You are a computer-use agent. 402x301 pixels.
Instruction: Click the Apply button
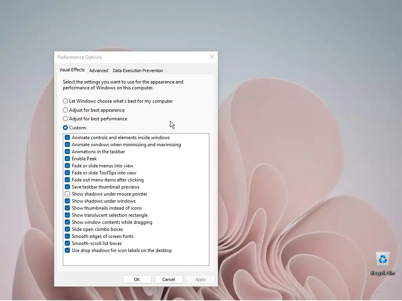(x=201, y=279)
